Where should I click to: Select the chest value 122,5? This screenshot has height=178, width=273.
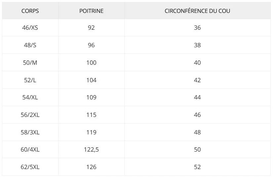point(91,150)
